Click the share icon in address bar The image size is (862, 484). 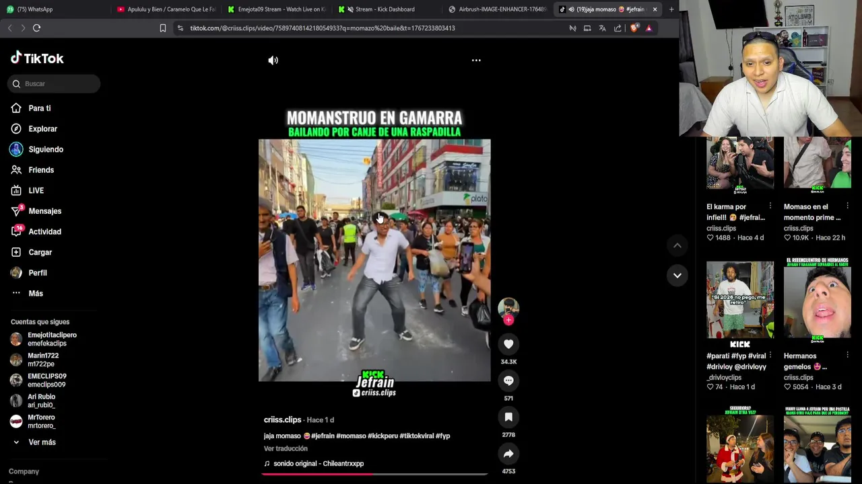618,28
